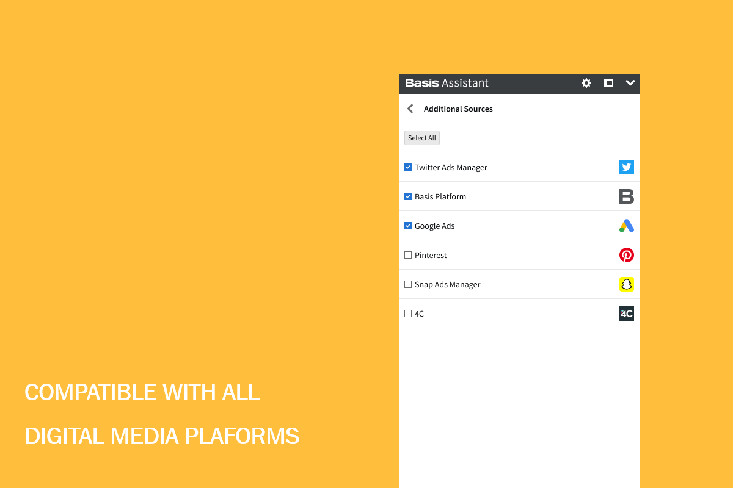Click the yellow Snapchat ghost icon
733x488 pixels.
(x=626, y=284)
